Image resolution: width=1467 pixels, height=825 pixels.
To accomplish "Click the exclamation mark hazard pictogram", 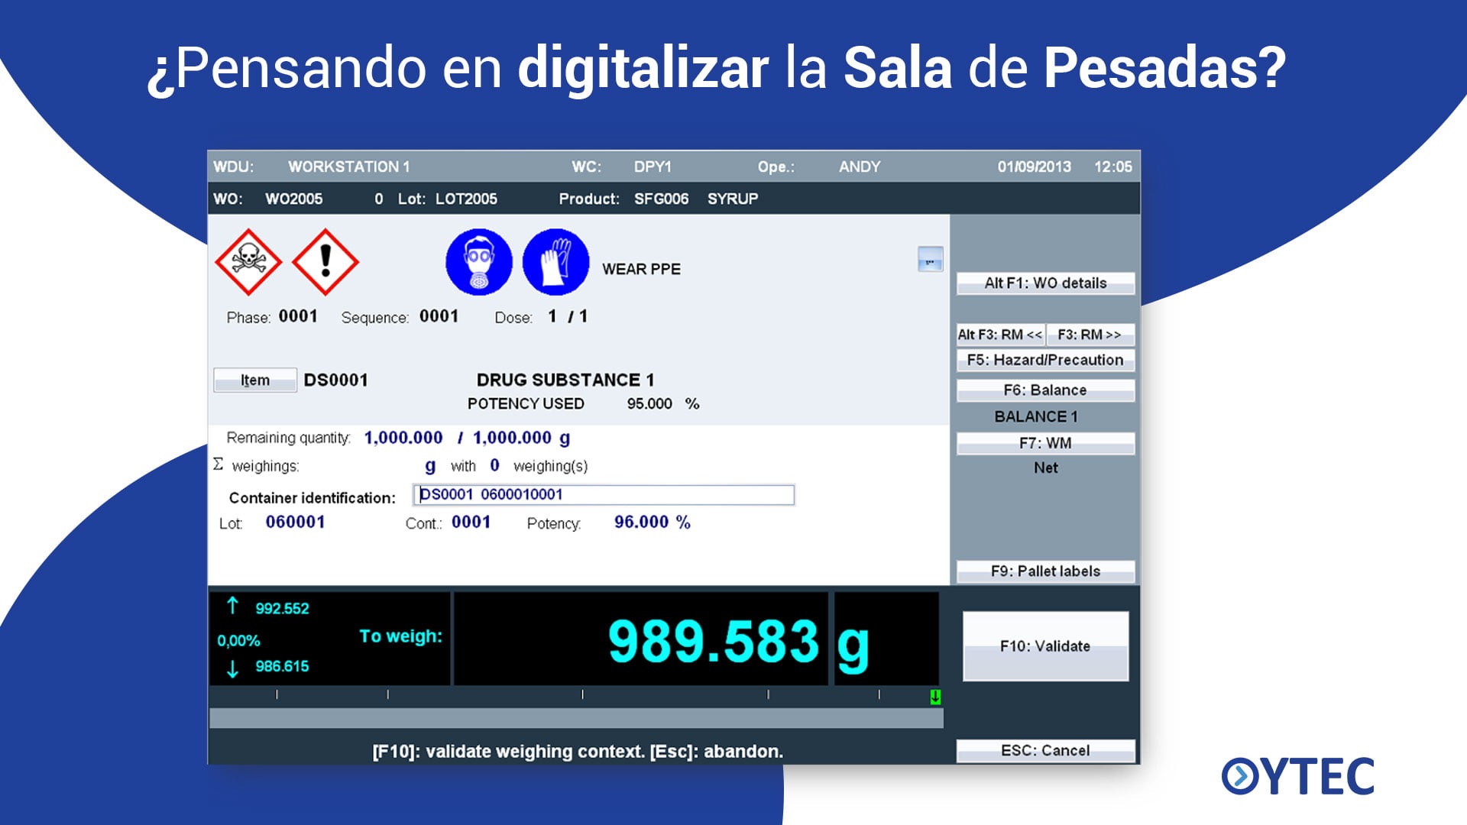I will pyautogui.click(x=325, y=262).
